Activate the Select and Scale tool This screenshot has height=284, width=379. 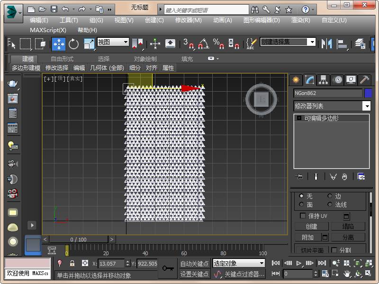point(89,44)
